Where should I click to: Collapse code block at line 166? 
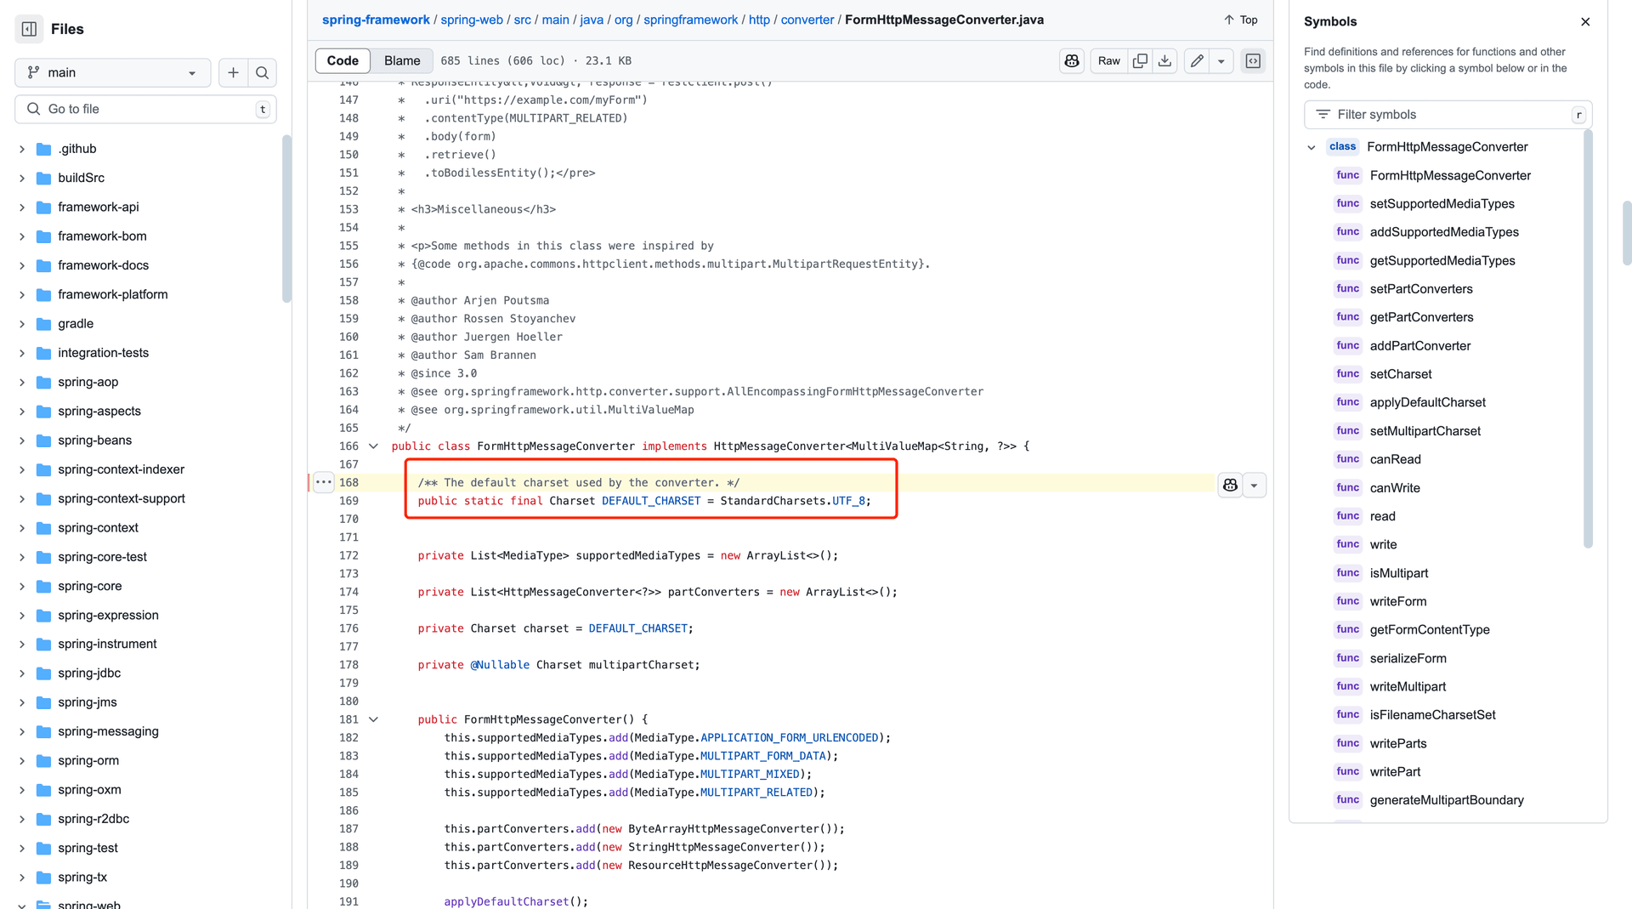pyautogui.click(x=373, y=446)
